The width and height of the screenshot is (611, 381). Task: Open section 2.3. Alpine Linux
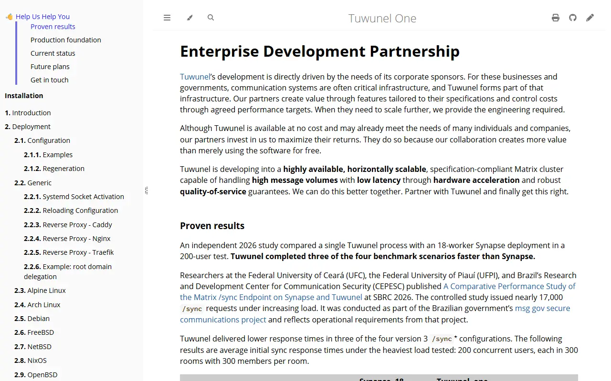click(40, 291)
